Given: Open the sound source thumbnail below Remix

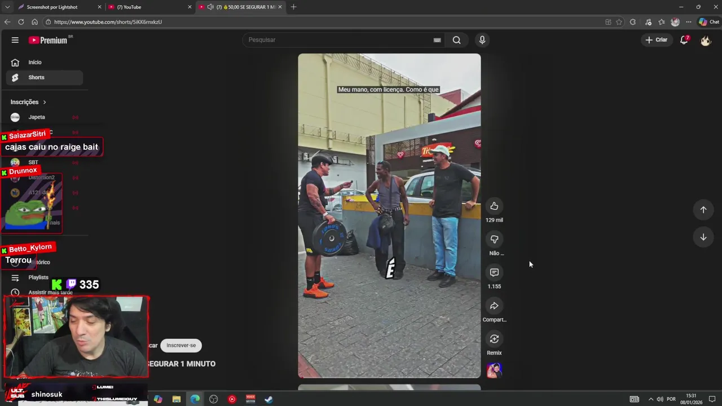Looking at the screenshot, I should [x=494, y=370].
